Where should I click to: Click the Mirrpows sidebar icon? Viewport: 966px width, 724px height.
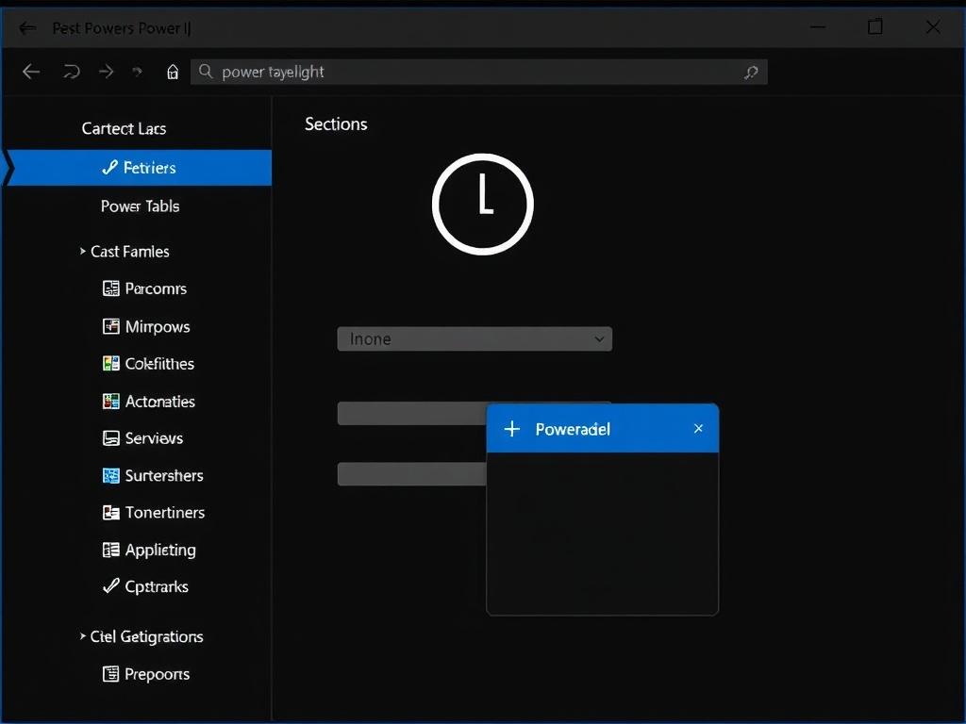[110, 326]
